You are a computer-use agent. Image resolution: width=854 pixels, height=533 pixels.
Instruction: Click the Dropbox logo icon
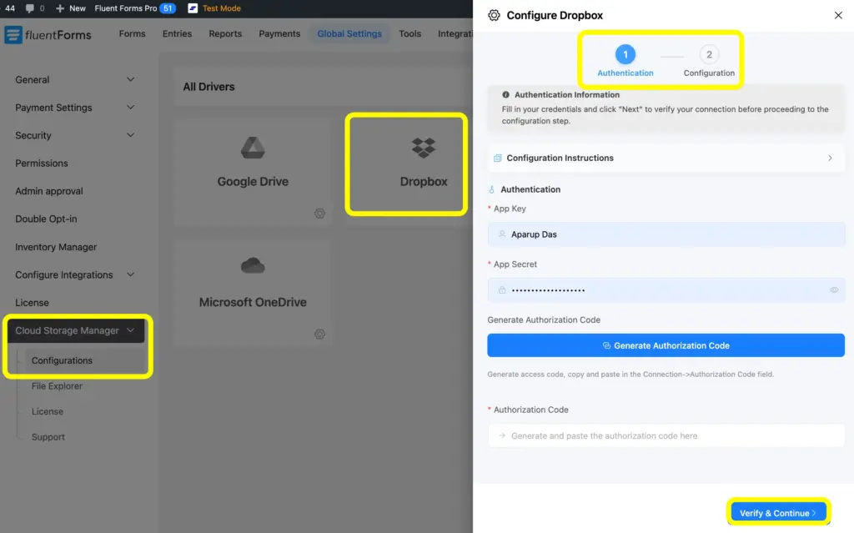pyautogui.click(x=424, y=148)
